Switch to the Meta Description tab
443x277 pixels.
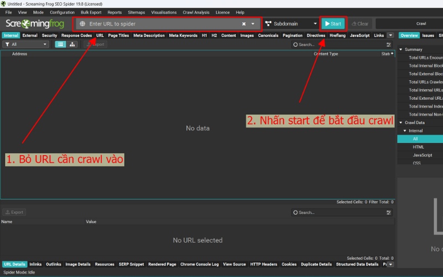pos(149,35)
